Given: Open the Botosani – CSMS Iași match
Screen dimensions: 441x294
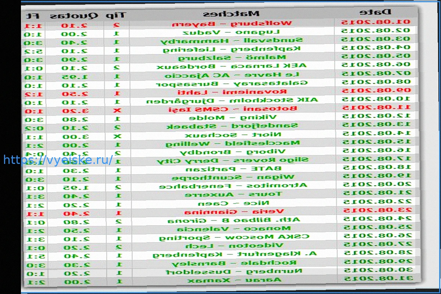Looking at the screenshot, I should pyautogui.click(x=233, y=109).
